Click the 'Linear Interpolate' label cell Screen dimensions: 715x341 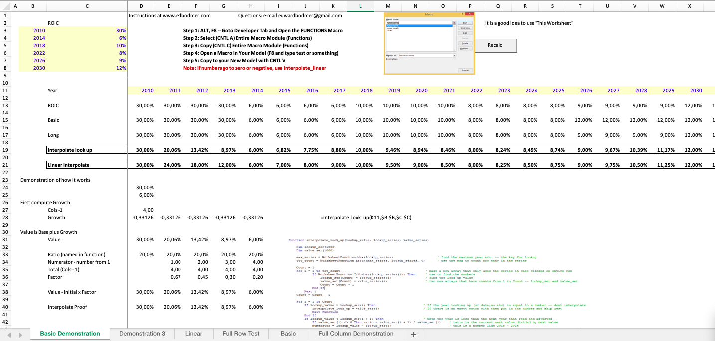[87, 165]
